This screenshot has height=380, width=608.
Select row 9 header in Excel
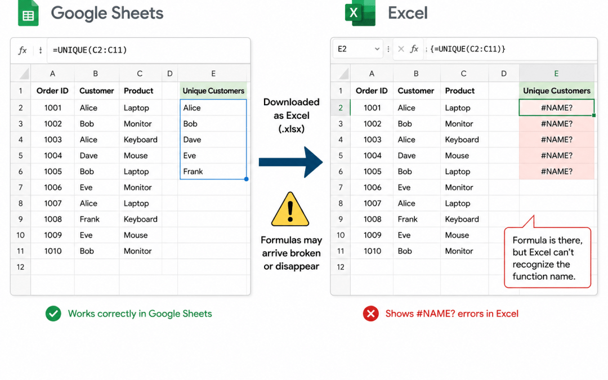[x=341, y=219]
